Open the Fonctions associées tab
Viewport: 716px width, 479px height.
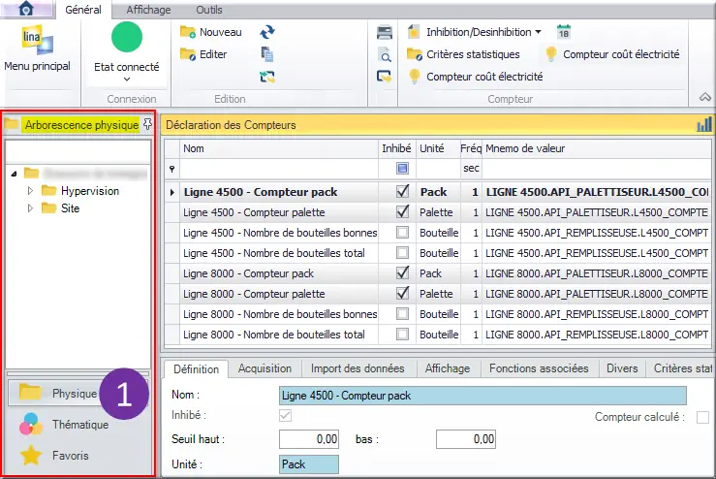pos(539,368)
